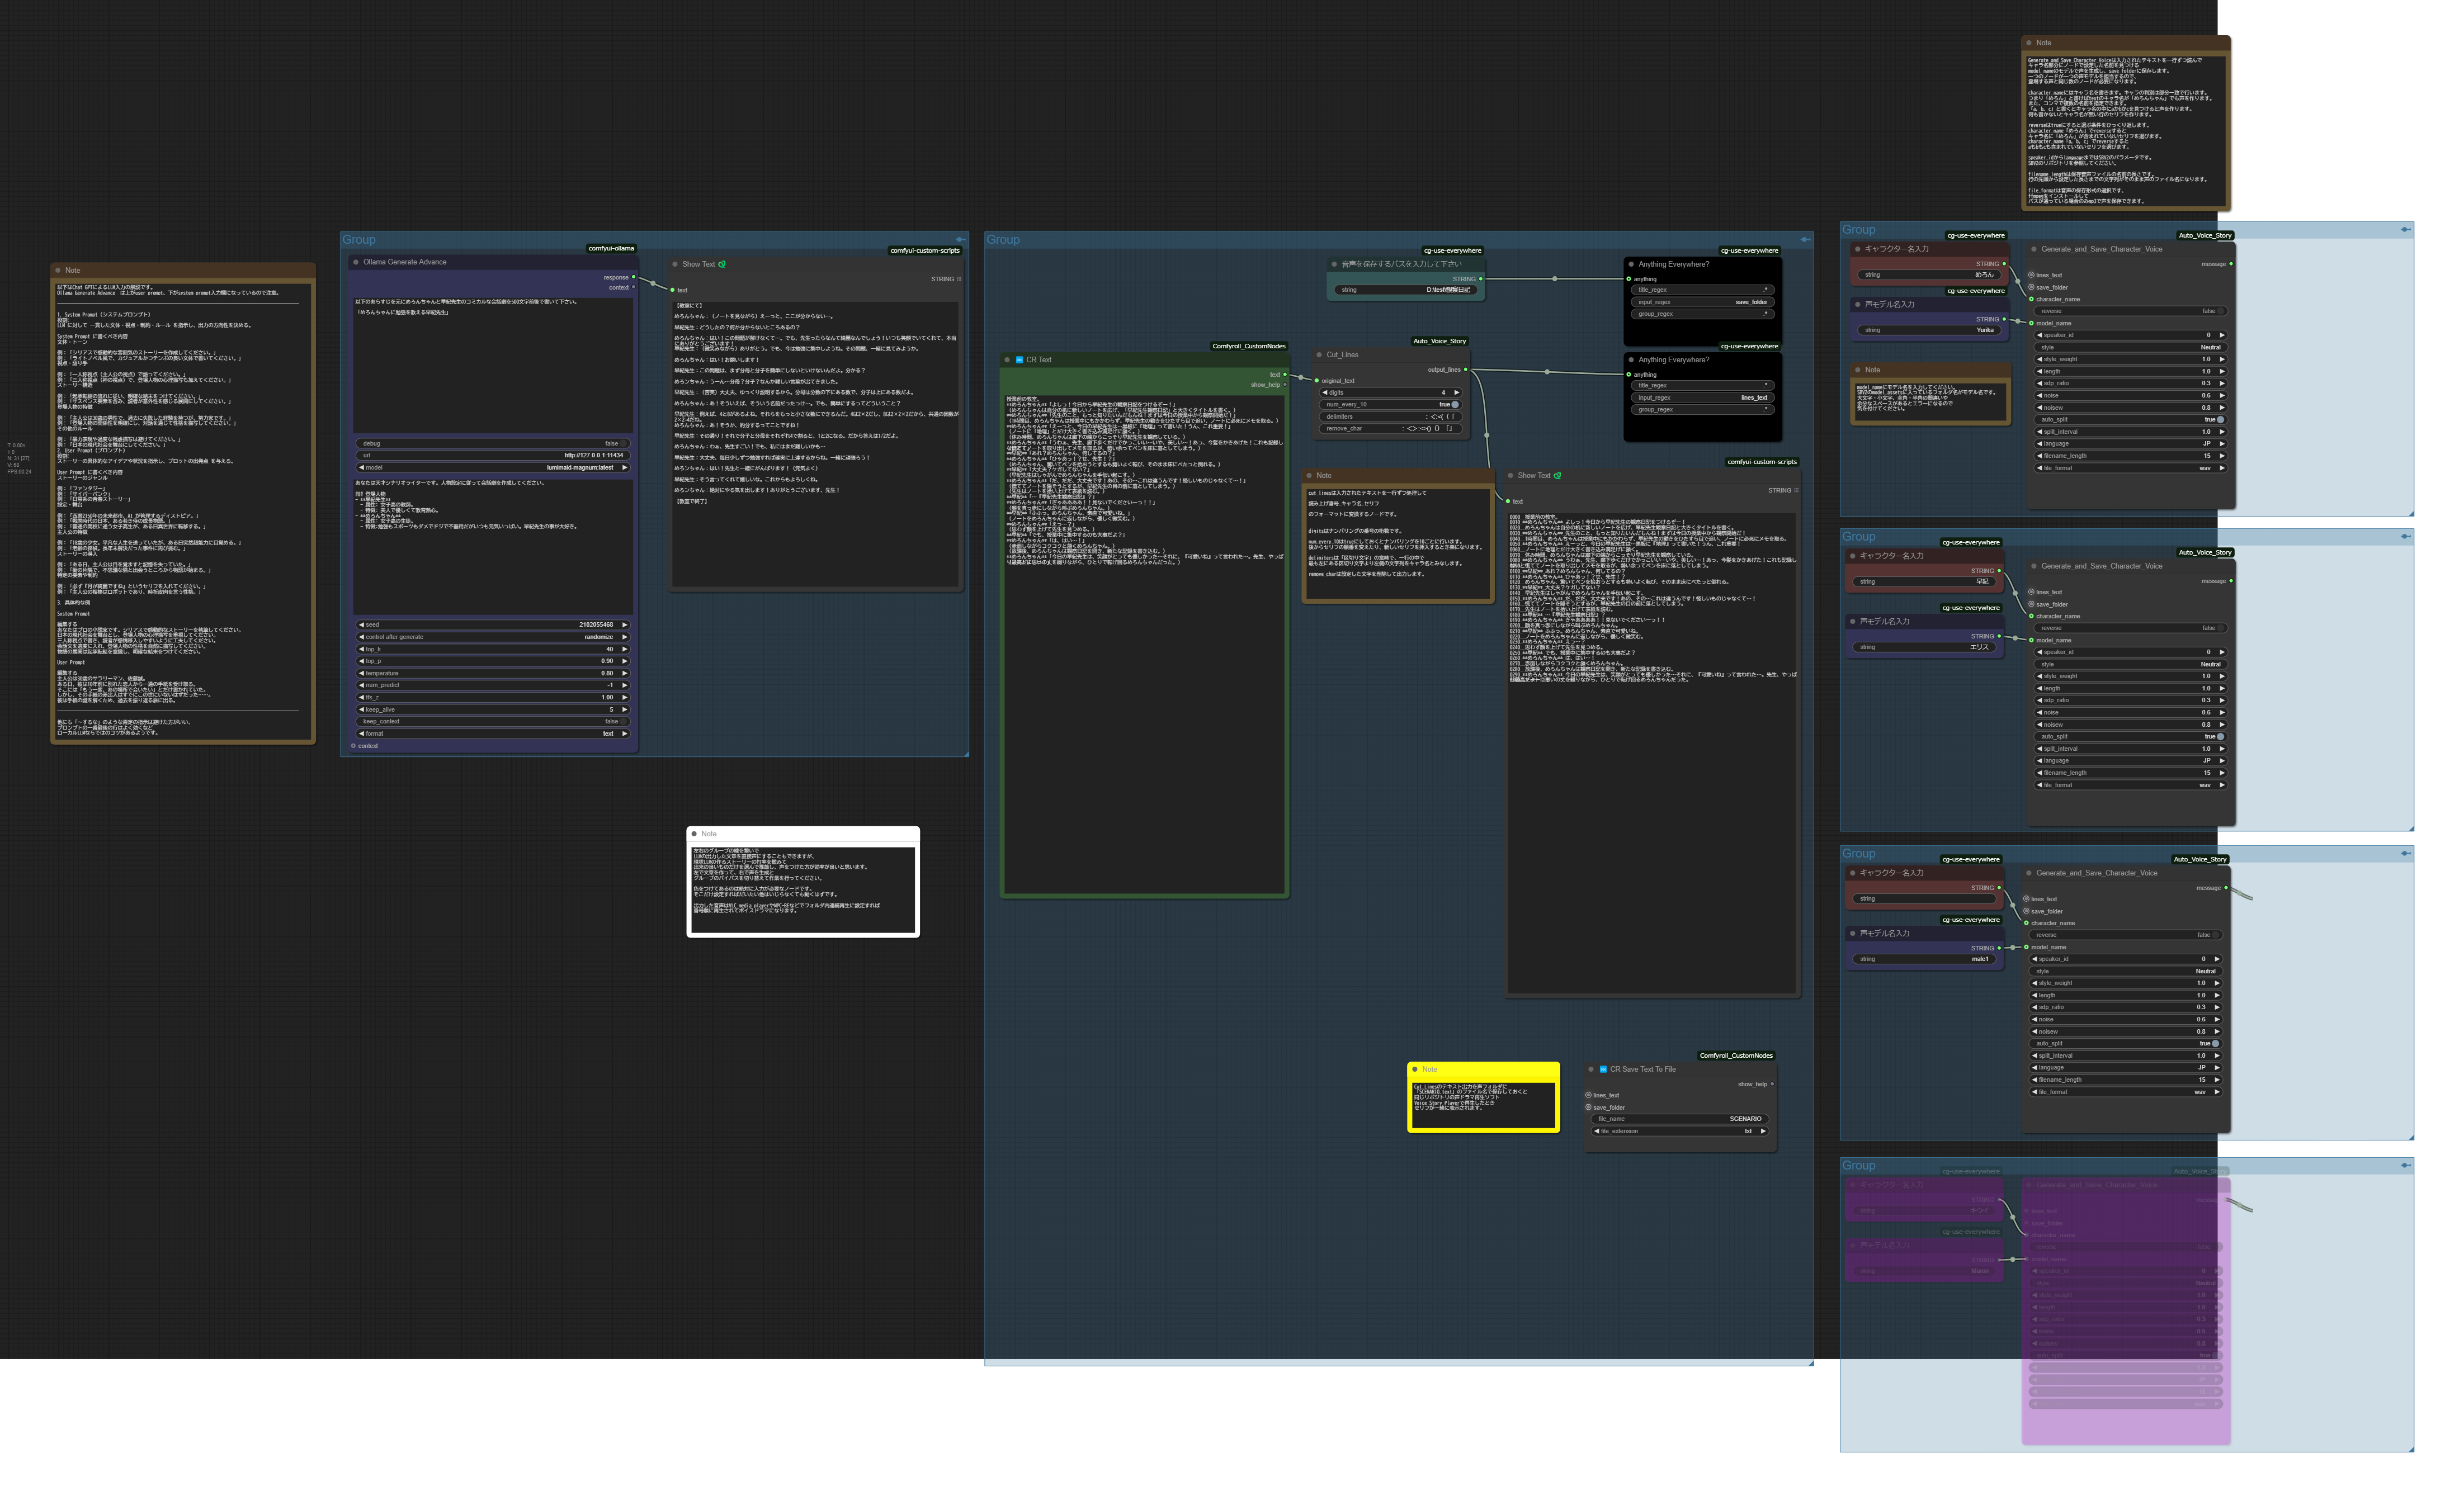The height and width of the screenshot is (1510, 2464).
Task: Click the left arrow of the temperature field
Action: pyautogui.click(x=362, y=674)
